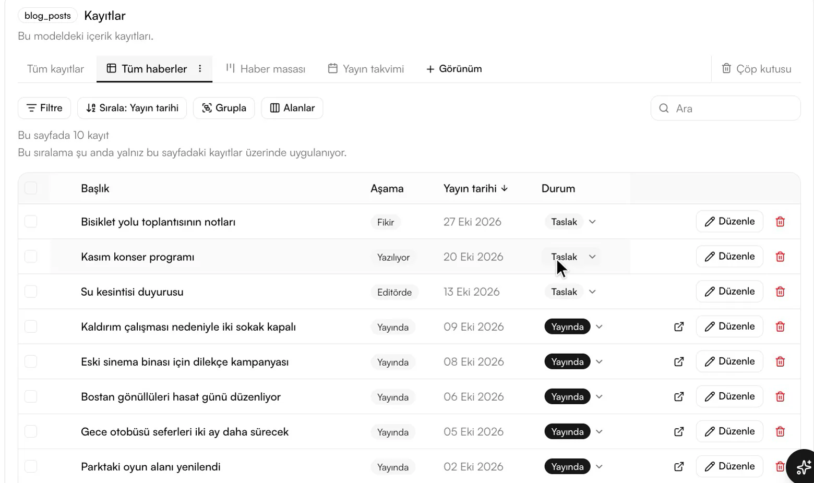
Task: Expand Su kesintisi duyurusu status chevron
Action: point(592,292)
